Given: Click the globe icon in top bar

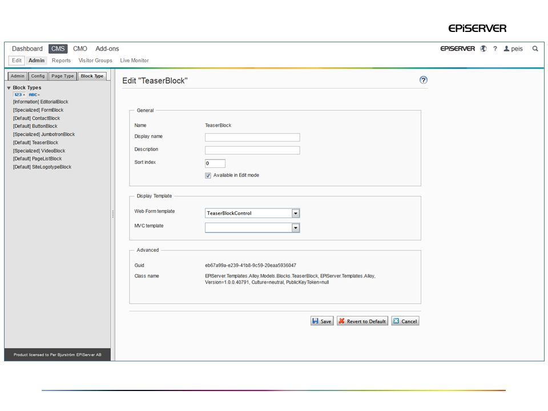Looking at the screenshot, I should pos(483,49).
